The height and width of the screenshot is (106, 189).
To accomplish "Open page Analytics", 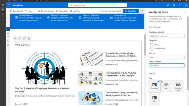I will (75, 11).
